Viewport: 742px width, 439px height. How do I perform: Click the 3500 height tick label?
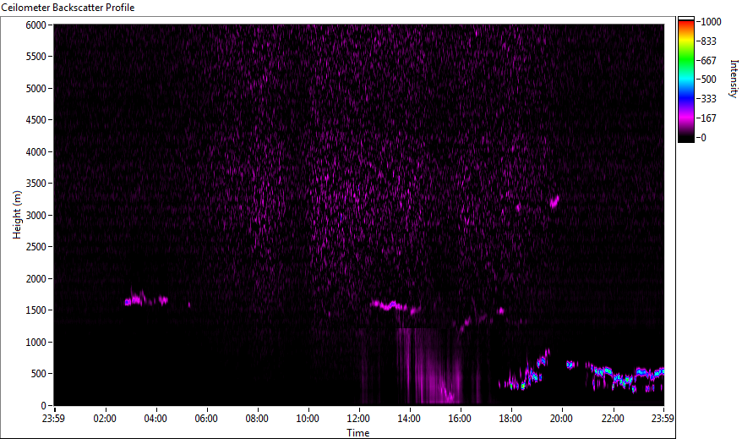[x=36, y=184]
